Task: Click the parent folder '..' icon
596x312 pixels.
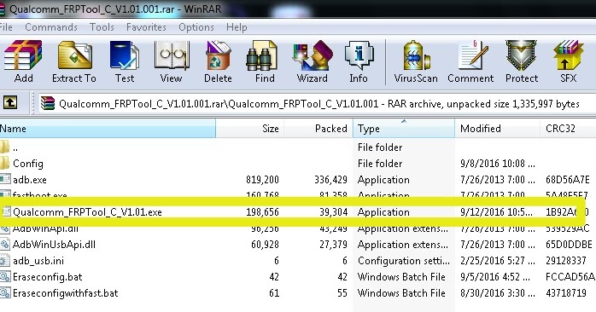Action: point(4,147)
